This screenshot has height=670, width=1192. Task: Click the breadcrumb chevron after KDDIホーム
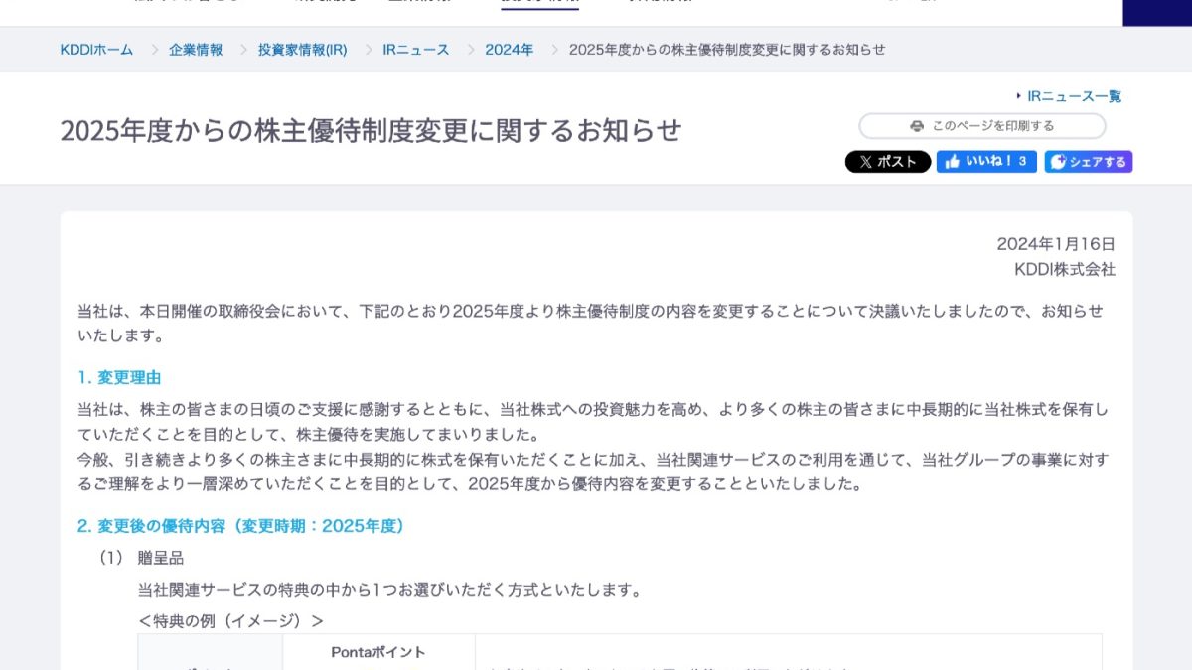152,49
